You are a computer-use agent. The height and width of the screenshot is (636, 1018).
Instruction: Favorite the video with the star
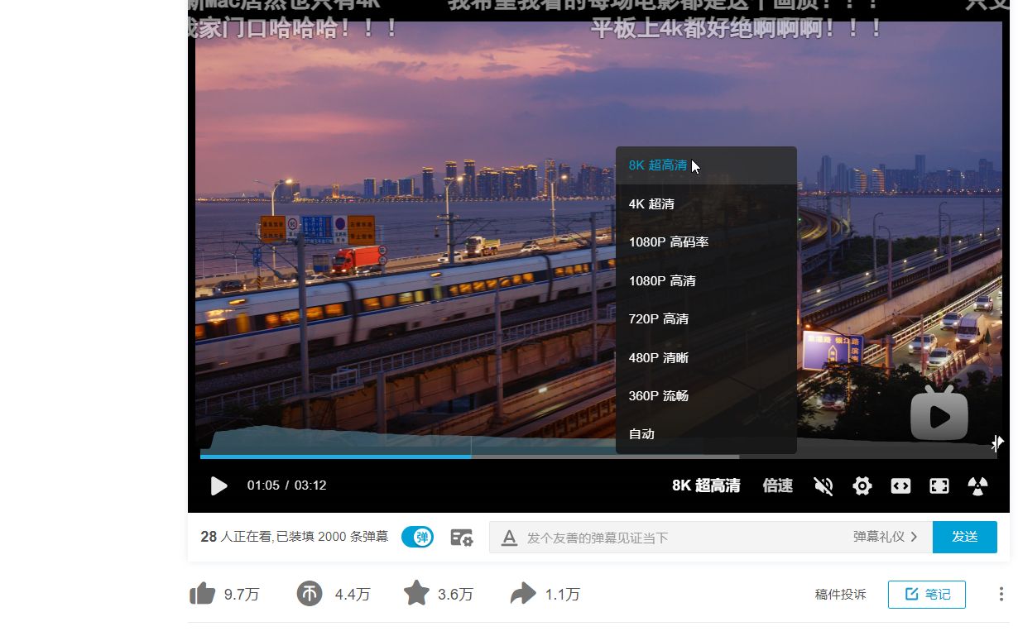(x=415, y=591)
